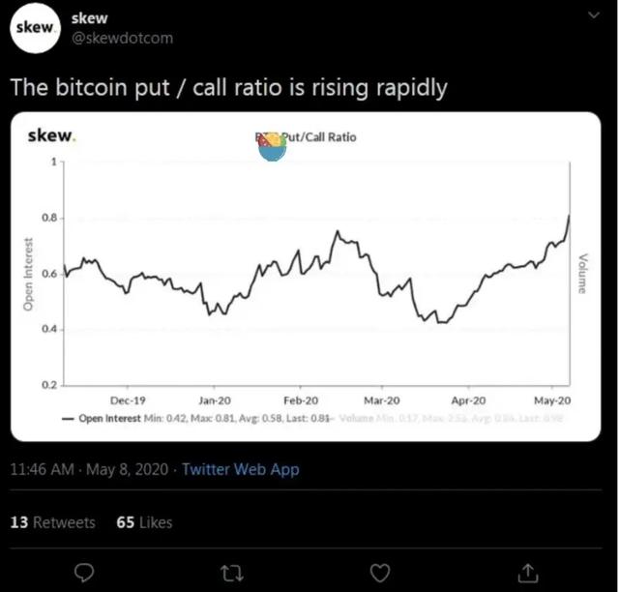Open the 11:46 AM May 8, 2020 timestamp
The height and width of the screenshot is (592, 619).
[87, 469]
